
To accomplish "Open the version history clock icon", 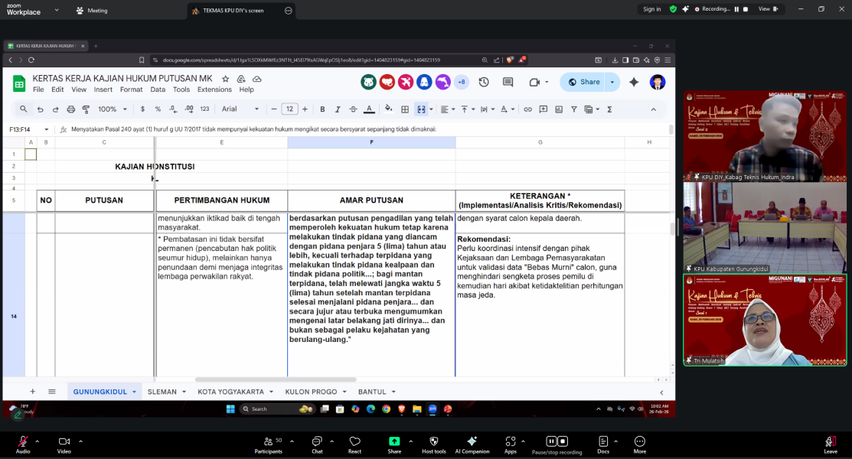I will pyautogui.click(x=484, y=82).
